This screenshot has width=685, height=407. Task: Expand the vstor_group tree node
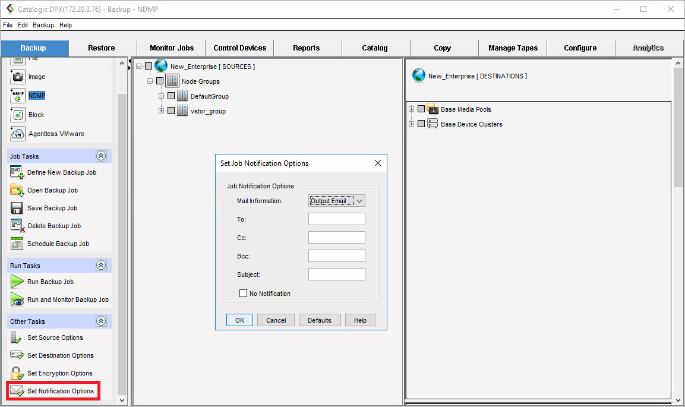click(x=161, y=111)
